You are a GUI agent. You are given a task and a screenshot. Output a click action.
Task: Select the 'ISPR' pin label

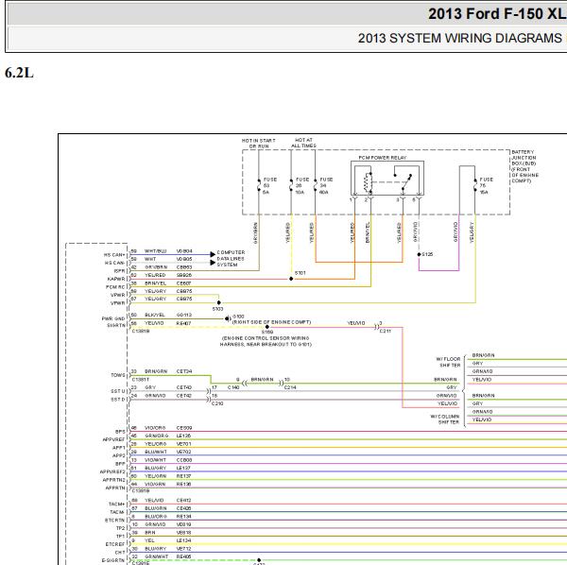(x=119, y=271)
